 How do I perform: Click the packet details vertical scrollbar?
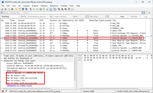pos(75,69)
